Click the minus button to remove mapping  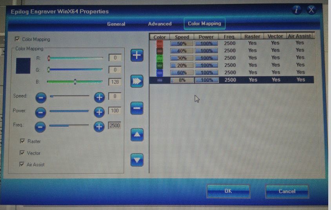coord(137,108)
